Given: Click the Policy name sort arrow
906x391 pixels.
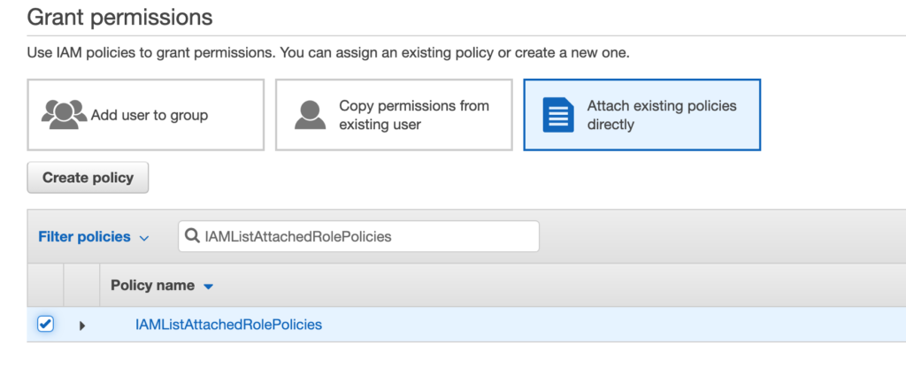Looking at the screenshot, I should 209,287.
